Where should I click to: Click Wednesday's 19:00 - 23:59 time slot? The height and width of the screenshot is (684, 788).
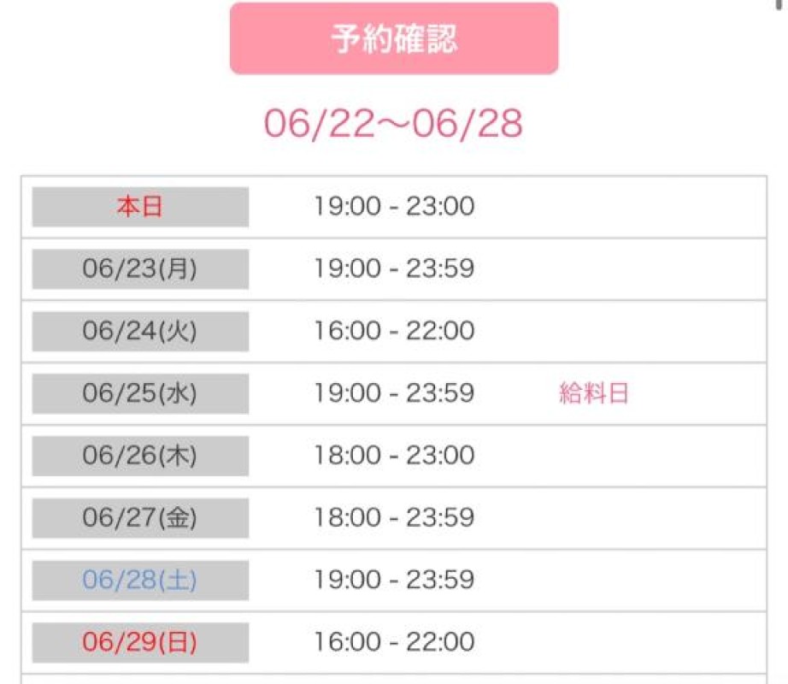point(395,393)
